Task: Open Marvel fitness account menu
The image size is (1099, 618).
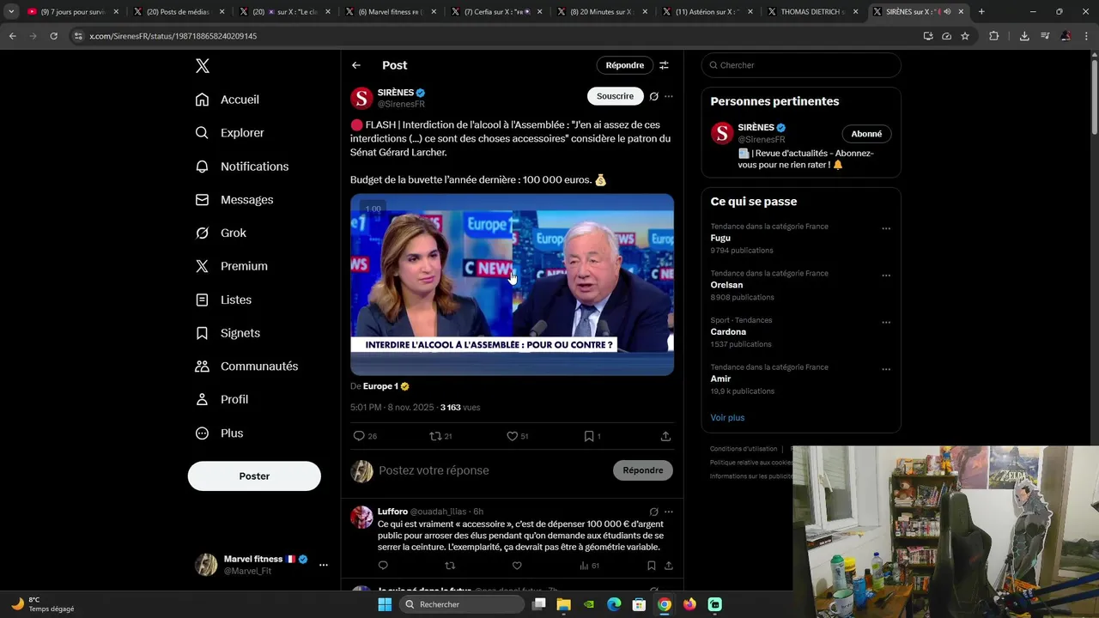Action: [x=261, y=565]
